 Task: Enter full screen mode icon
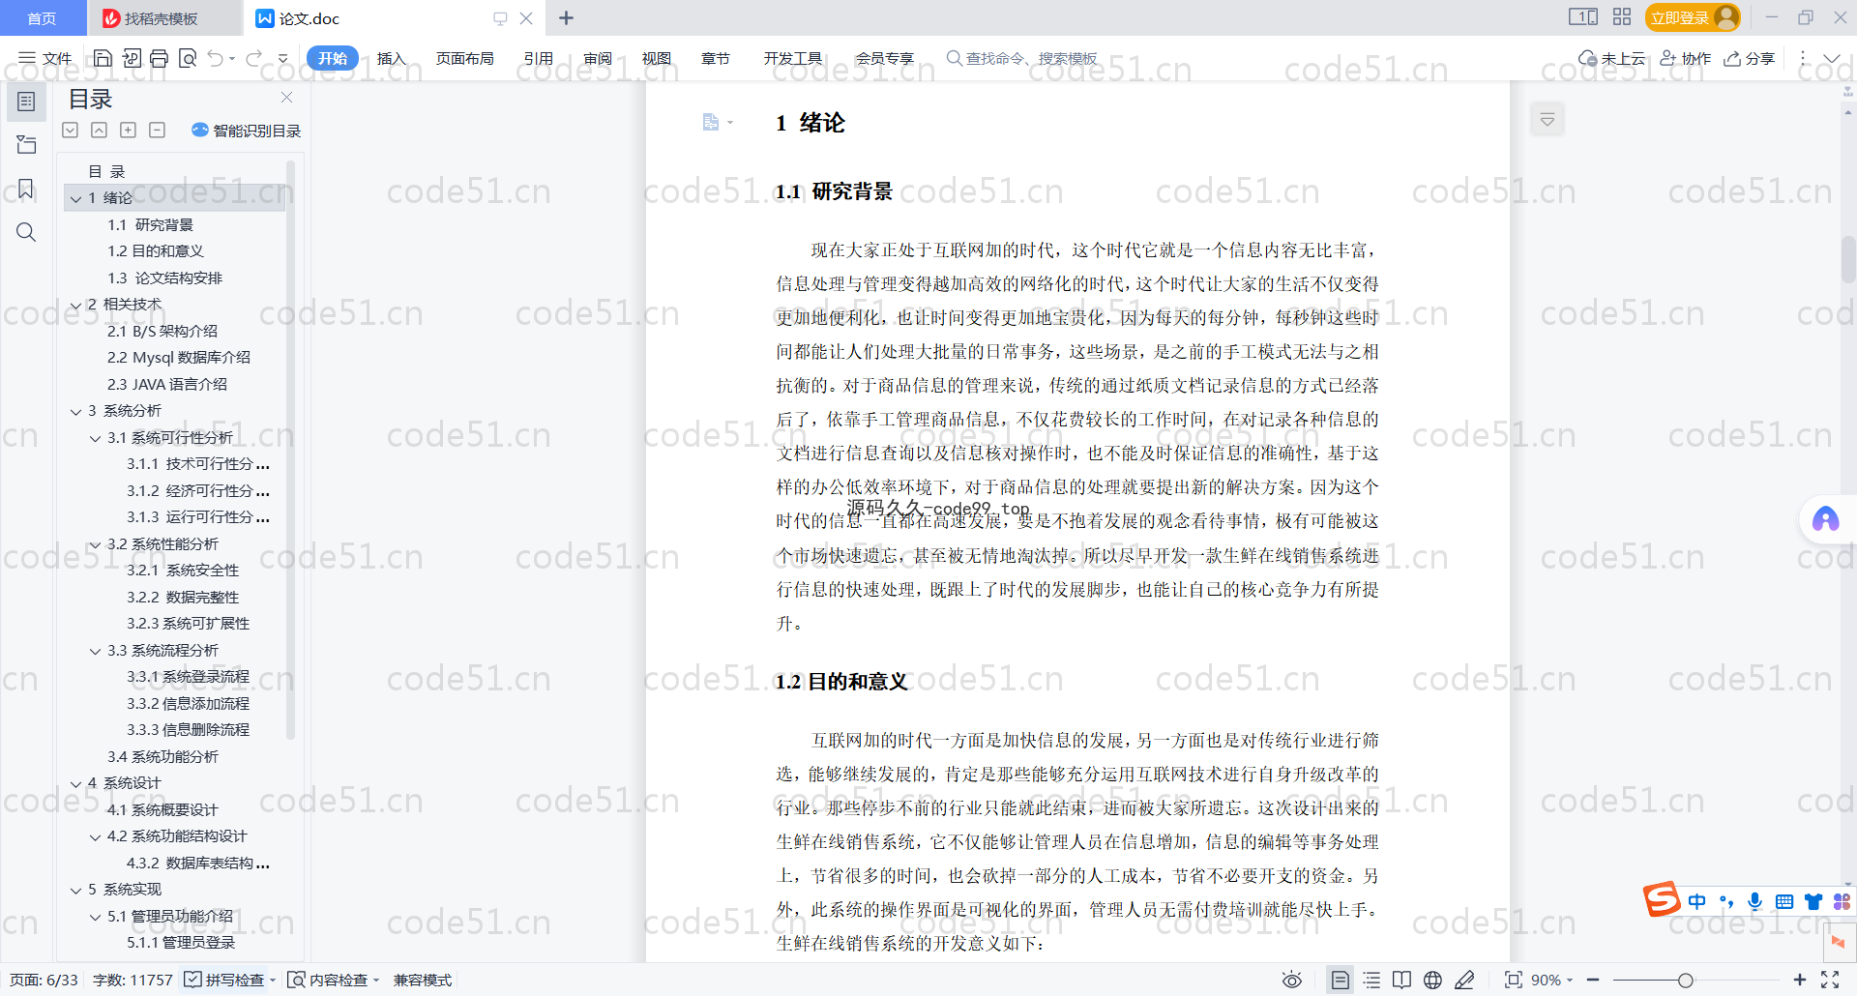1830,980
